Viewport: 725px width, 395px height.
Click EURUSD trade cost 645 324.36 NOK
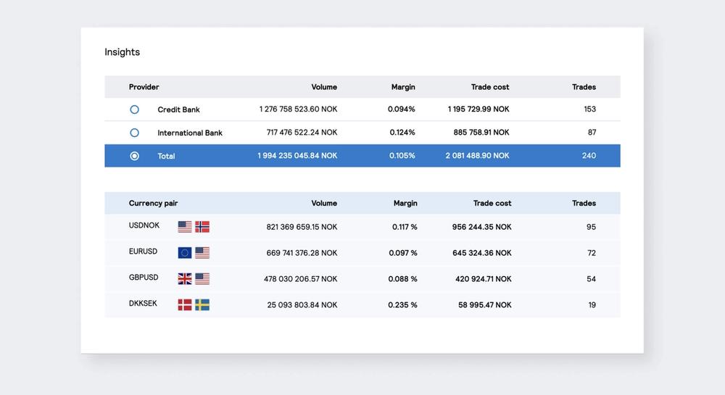pos(482,253)
